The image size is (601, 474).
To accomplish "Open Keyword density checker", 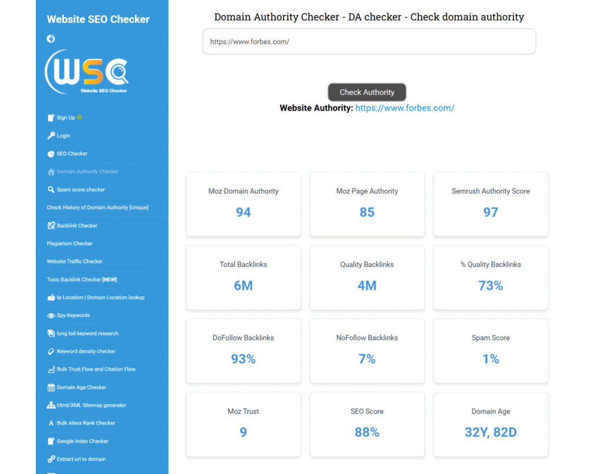I will (x=102, y=351).
